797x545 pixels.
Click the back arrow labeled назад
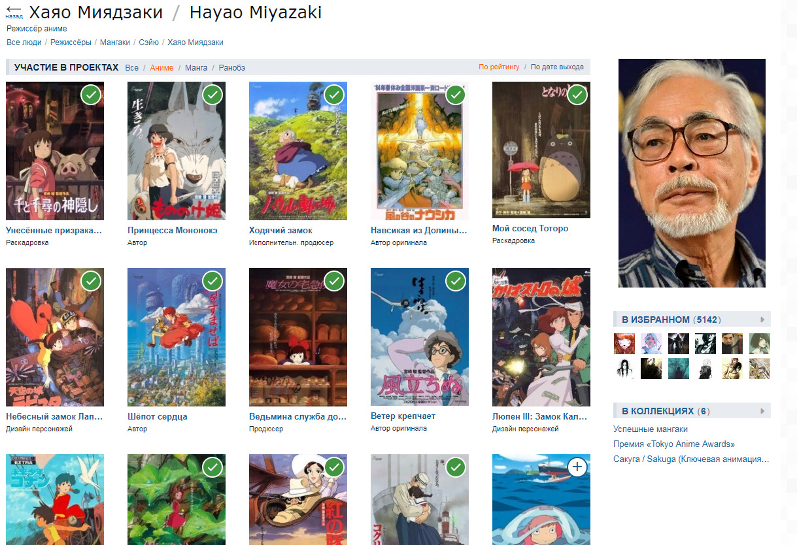pos(14,11)
